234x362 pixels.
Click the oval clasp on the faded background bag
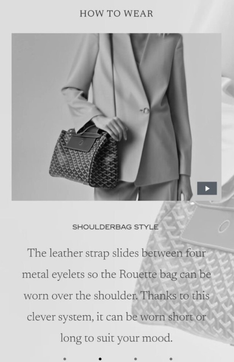[224, 226]
